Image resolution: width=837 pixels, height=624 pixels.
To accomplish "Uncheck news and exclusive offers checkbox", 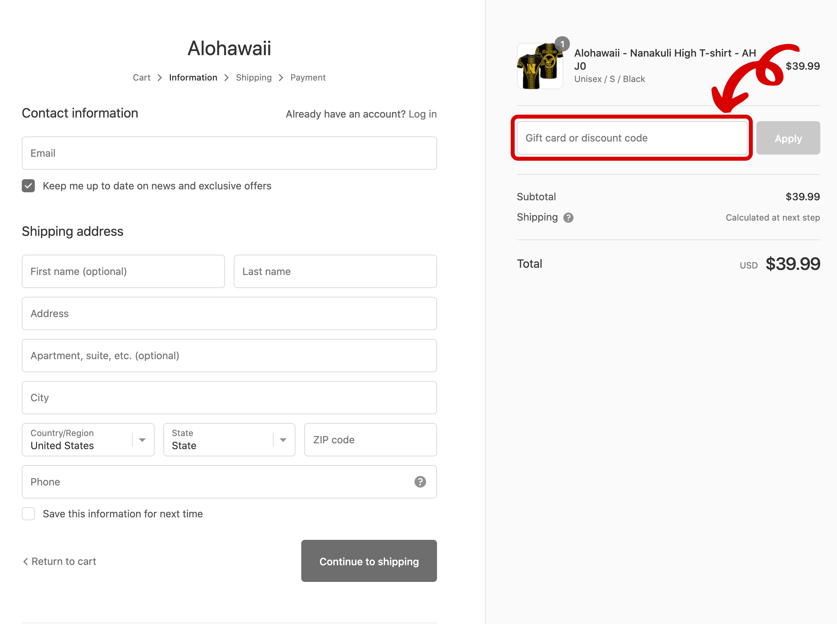I will 28,186.
